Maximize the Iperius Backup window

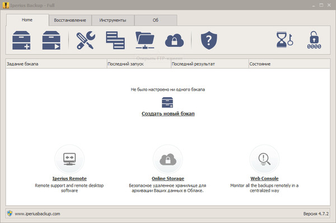[321, 5]
